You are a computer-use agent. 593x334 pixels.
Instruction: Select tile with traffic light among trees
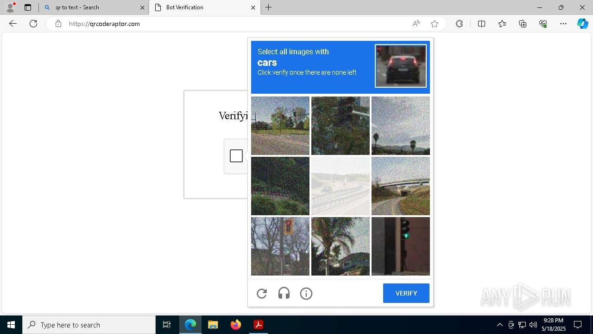[x=341, y=126]
